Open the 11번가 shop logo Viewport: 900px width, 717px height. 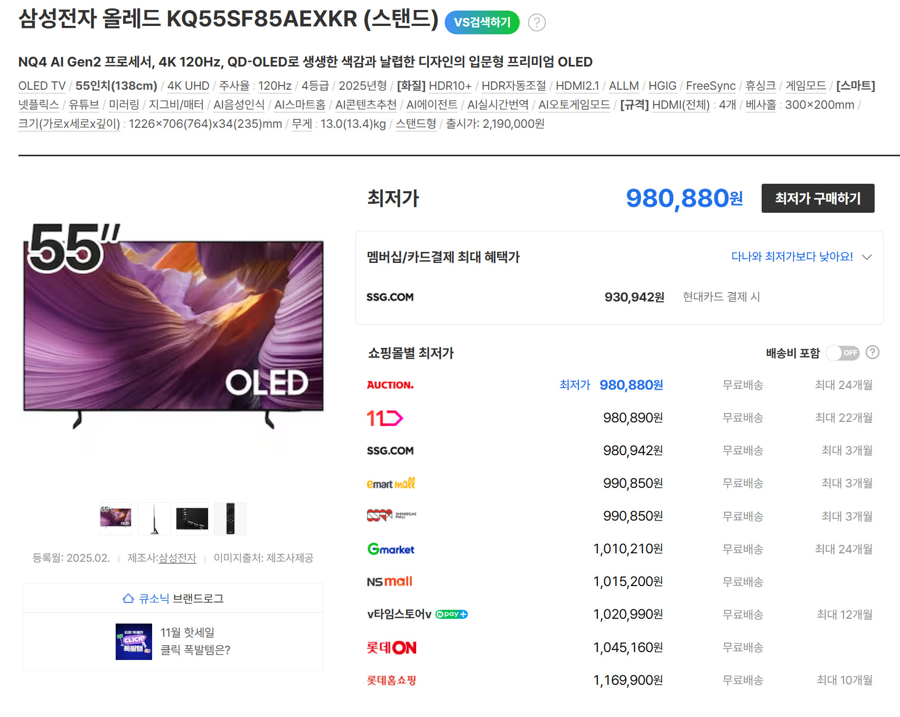385,418
